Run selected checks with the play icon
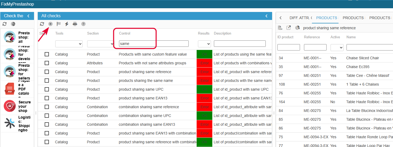Viewport: 393px width, 147px height. coord(50,24)
